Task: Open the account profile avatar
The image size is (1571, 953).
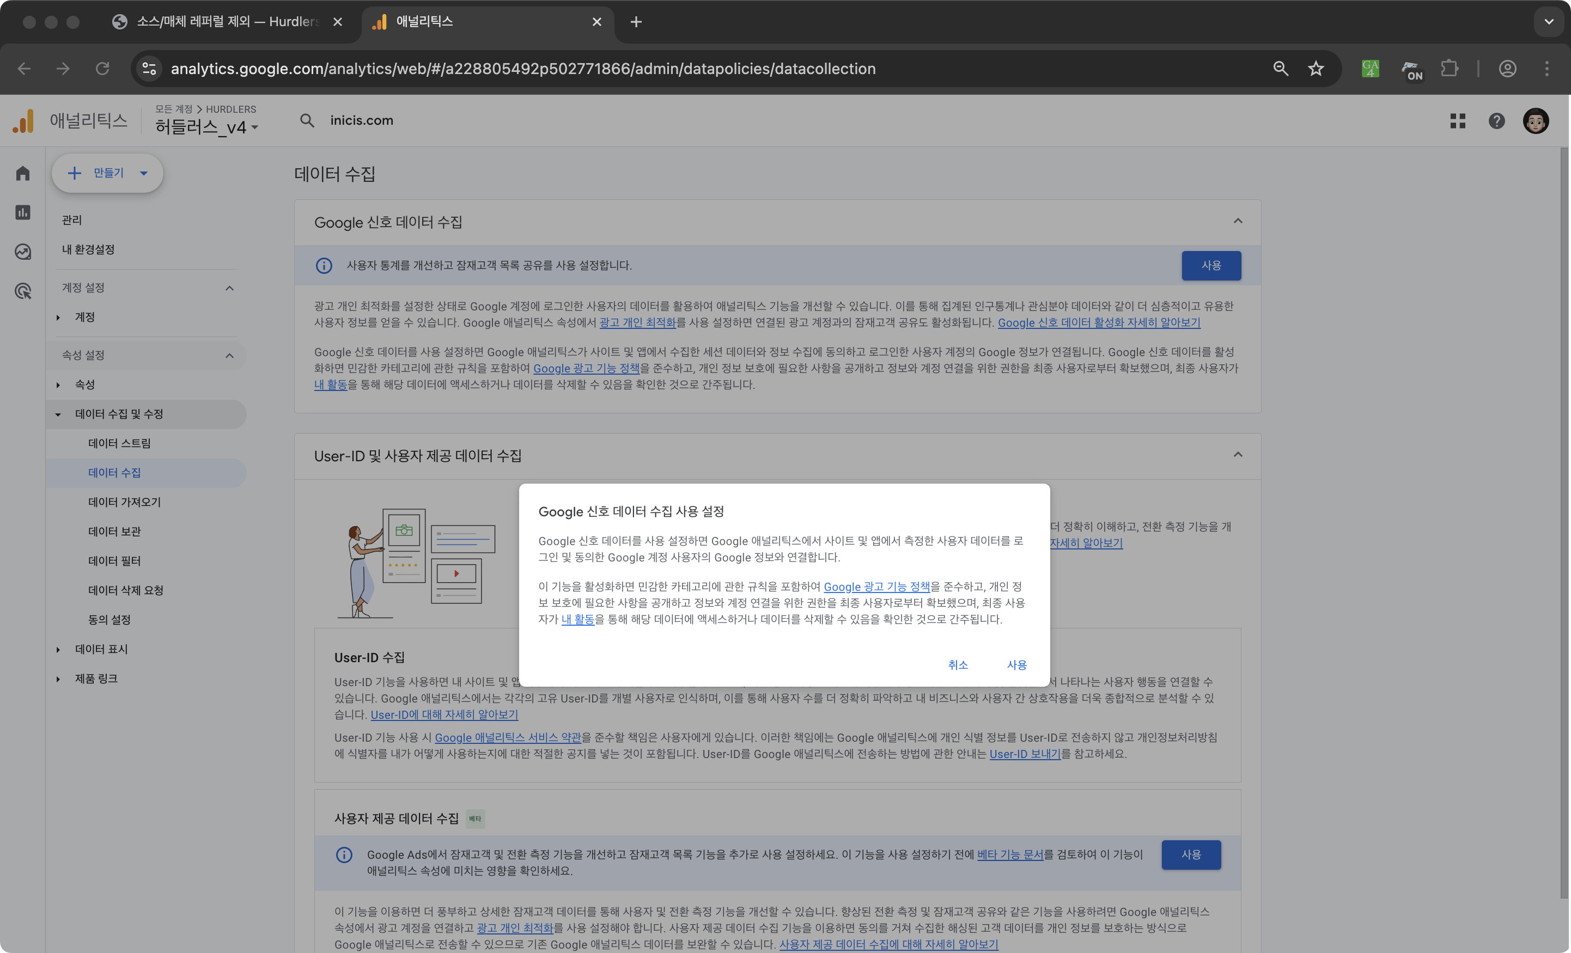Action: 1535,120
